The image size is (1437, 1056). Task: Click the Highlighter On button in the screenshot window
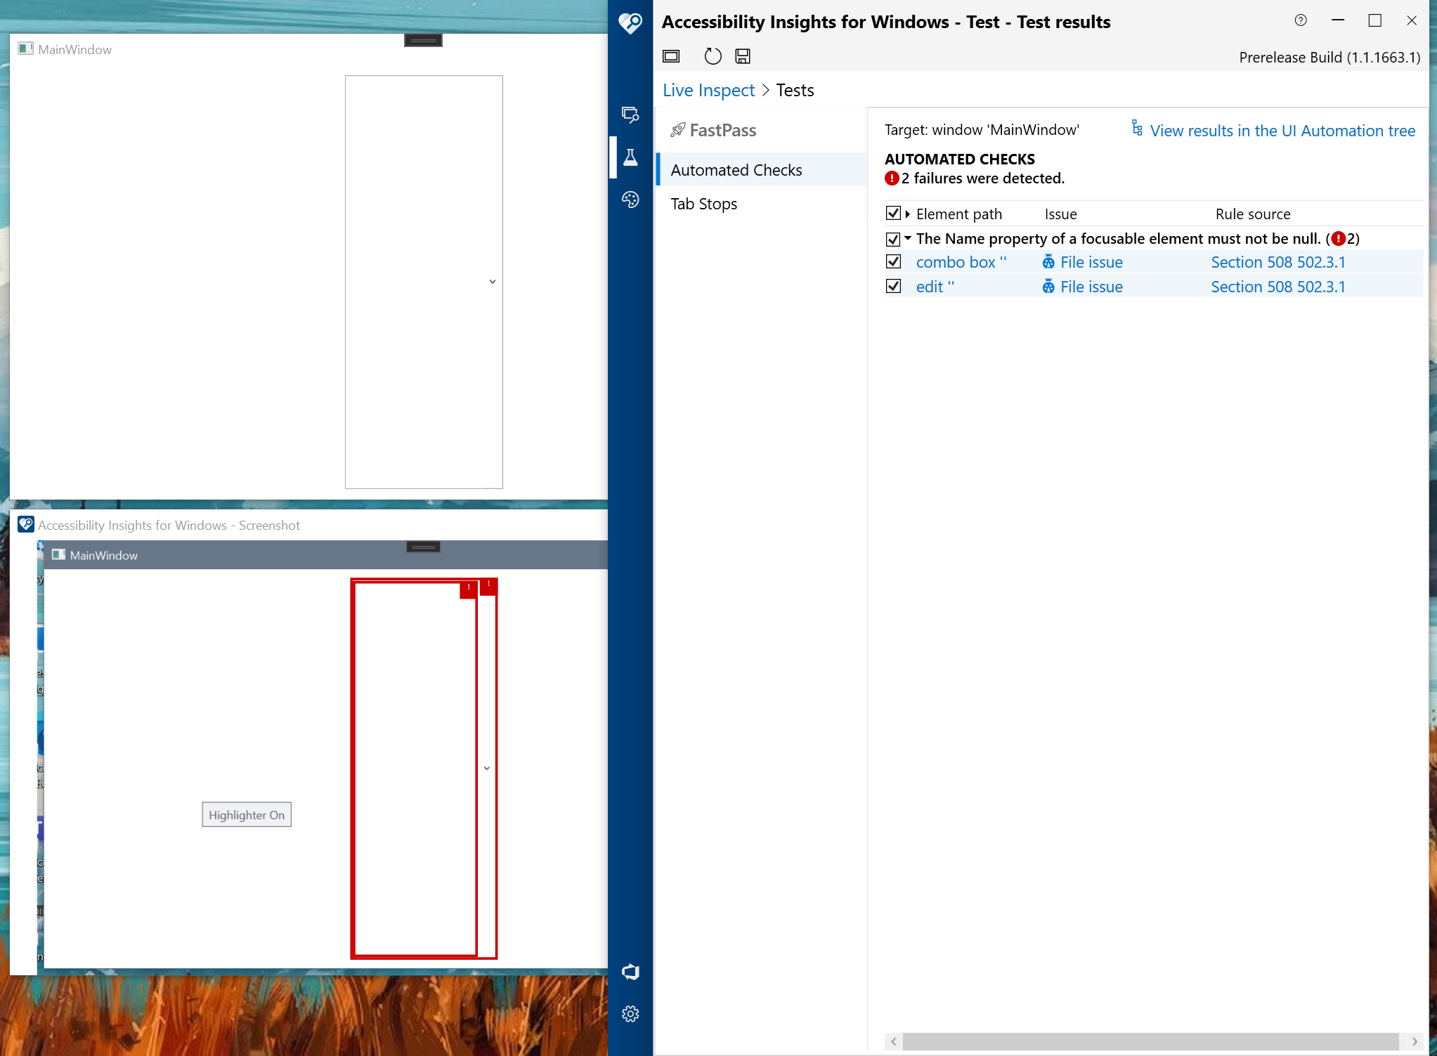(x=246, y=814)
